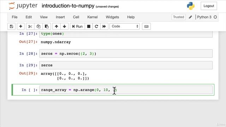
Task: Click the numpy.ndarray output text
Action: pyautogui.click(x=56, y=42)
